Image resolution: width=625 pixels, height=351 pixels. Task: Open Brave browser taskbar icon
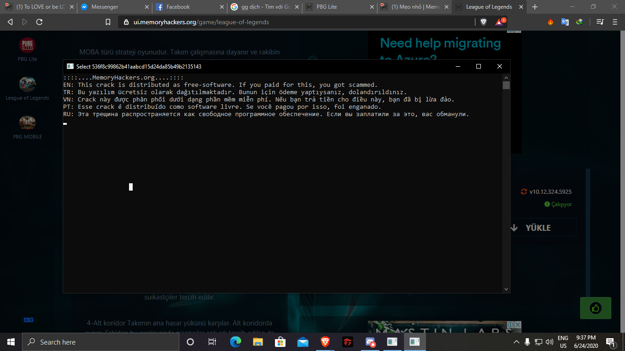(x=325, y=342)
